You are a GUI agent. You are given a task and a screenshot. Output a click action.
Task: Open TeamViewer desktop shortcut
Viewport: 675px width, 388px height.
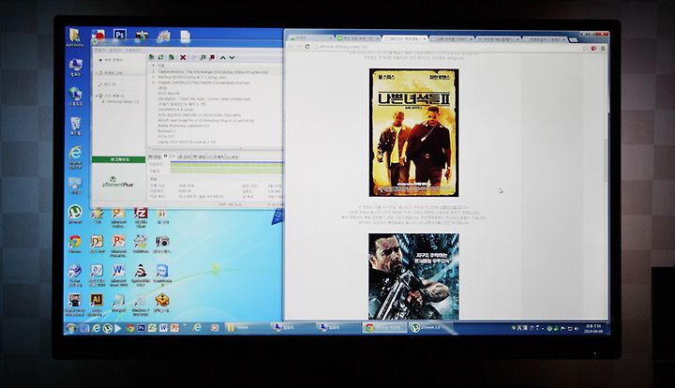pos(162,275)
